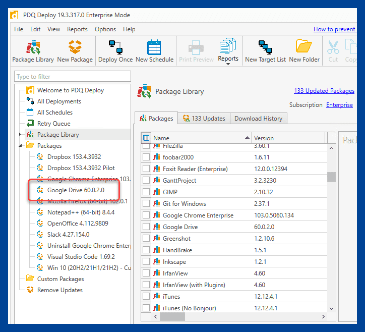Select the Retry Queue icon
Screen dimensions: 365x332
pyautogui.click(x=30, y=123)
